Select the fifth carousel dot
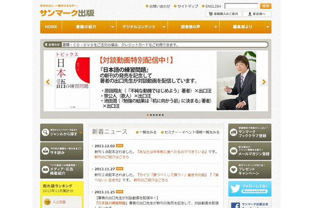The height and width of the screenshot is (208, 313). click(x=160, y=115)
